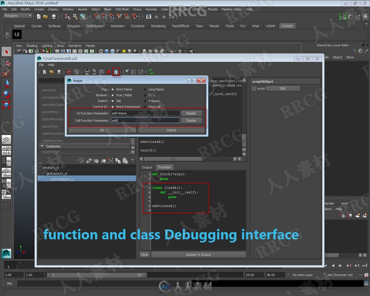Click Save icon in uid editor toolbar
This screenshot has width=370, height=296.
coord(59,72)
